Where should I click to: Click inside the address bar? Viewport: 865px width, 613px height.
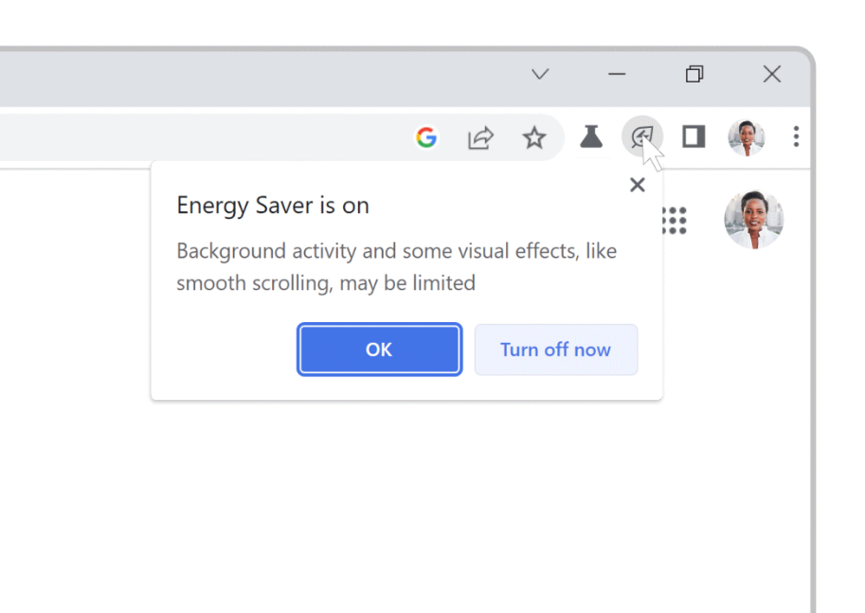pos(189,138)
